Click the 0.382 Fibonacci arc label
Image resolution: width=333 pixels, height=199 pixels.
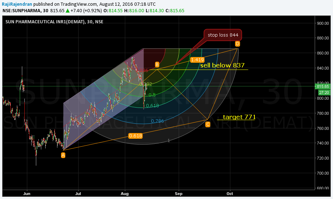click(x=146, y=84)
